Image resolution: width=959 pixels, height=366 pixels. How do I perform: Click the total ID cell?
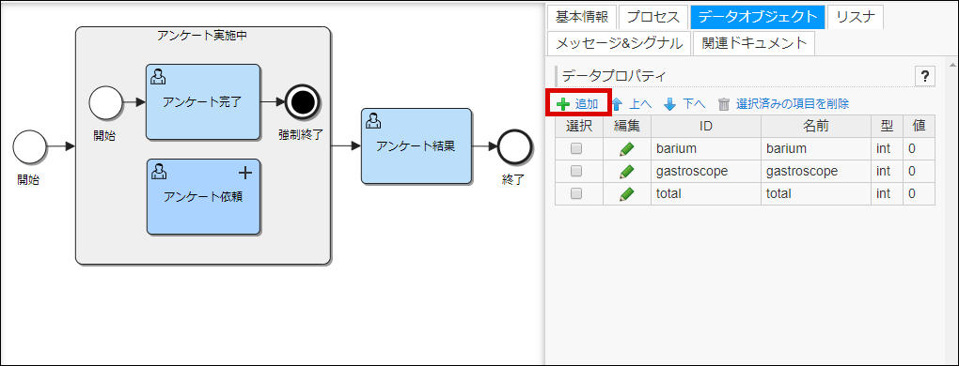[x=706, y=194]
